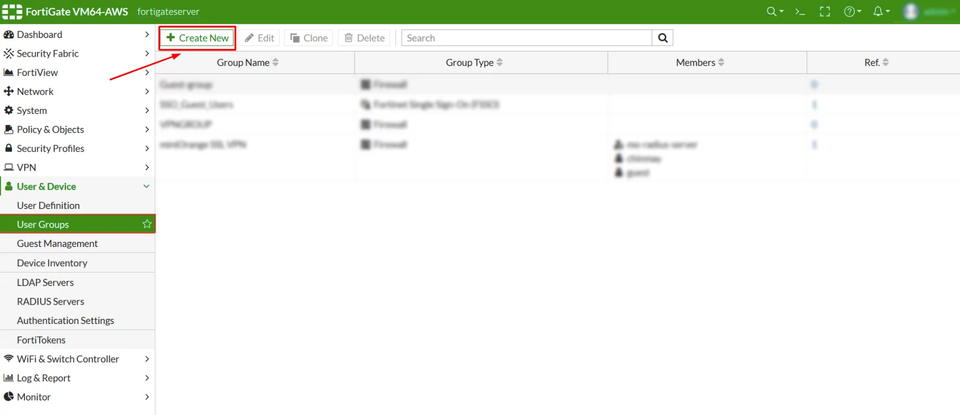960x415 pixels.
Task: Open the FortiView menu
Action: click(x=77, y=72)
